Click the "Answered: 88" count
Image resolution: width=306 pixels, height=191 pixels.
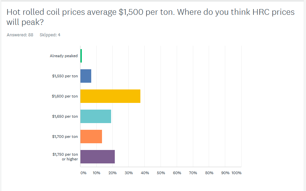click(20, 35)
